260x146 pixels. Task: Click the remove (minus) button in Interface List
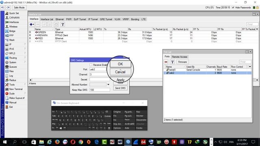click(x=38, y=24)
